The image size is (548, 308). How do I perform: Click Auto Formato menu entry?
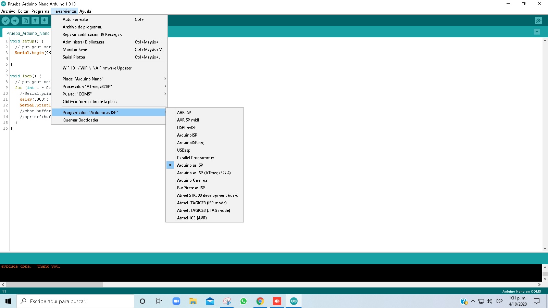109,20
